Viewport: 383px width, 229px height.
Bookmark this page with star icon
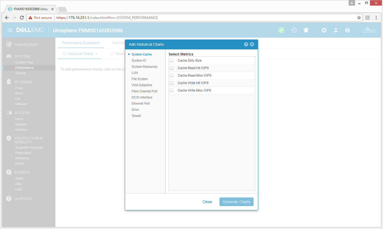[x=359, y=18]
